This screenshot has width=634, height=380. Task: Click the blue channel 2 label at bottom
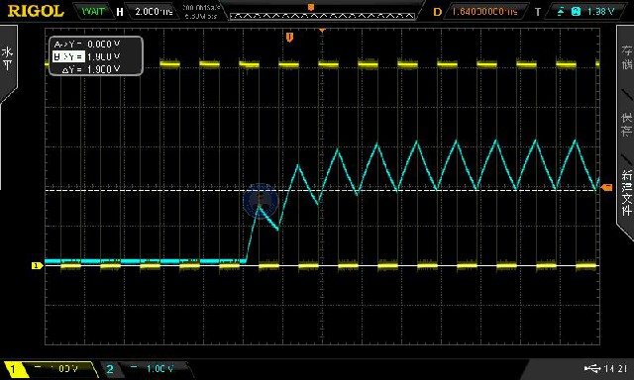[x=110, y=369]
